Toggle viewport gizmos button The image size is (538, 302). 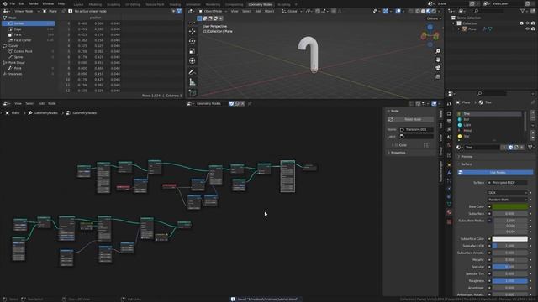click(x=386, y=11)
